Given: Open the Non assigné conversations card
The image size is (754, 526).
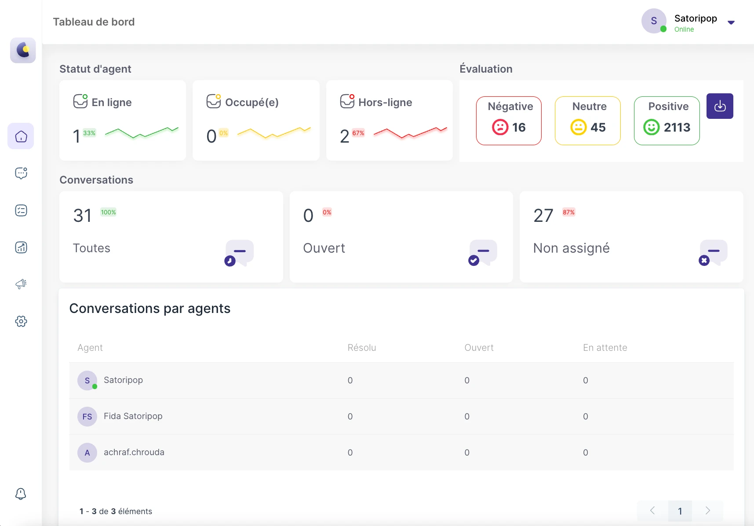Looking at the screenshot, I should pos(631,237).
